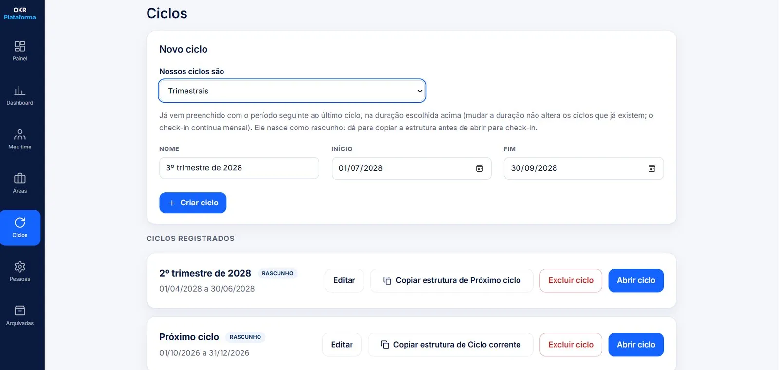Open calendar picker in Início field
Screen dimensions: 779x370
point(480,168)
